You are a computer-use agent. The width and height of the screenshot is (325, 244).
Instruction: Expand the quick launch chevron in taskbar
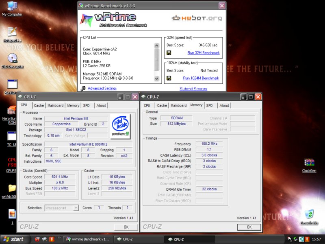pos(59,238)
